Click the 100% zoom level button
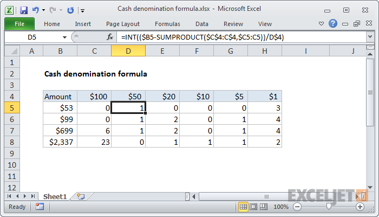This screenshot has width=379, height=217. [281, 207]
